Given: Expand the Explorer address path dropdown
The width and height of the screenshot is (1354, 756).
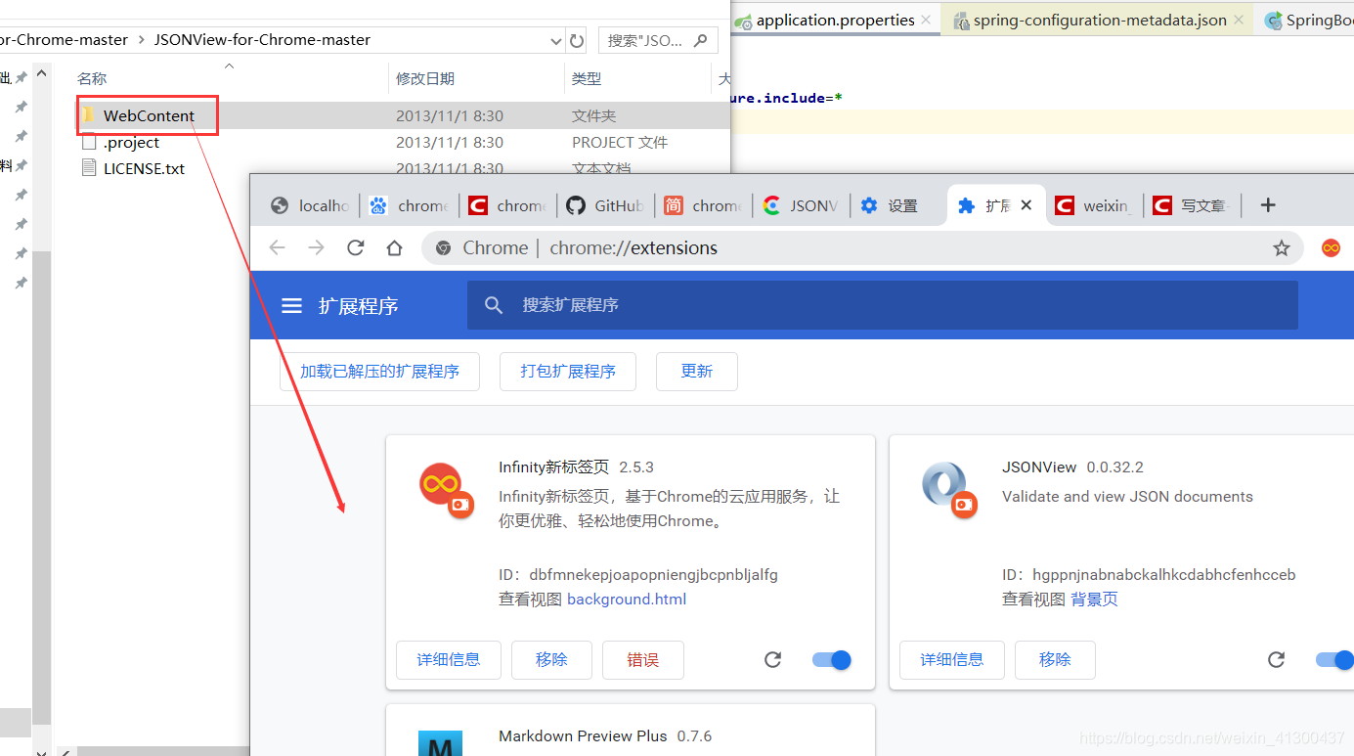Looking at the screenshot, I should click(555, 41).
